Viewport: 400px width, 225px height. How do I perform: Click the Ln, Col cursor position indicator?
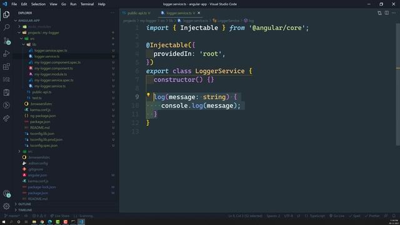[x=245, y=216]
